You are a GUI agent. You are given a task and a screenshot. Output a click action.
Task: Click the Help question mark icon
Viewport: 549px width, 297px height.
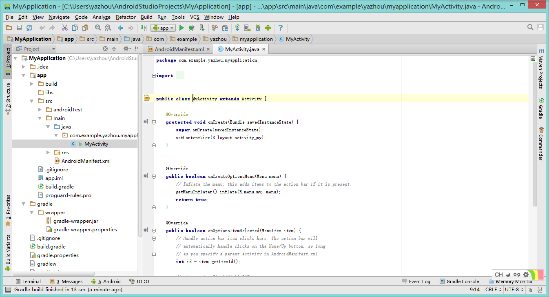(281, 28)
